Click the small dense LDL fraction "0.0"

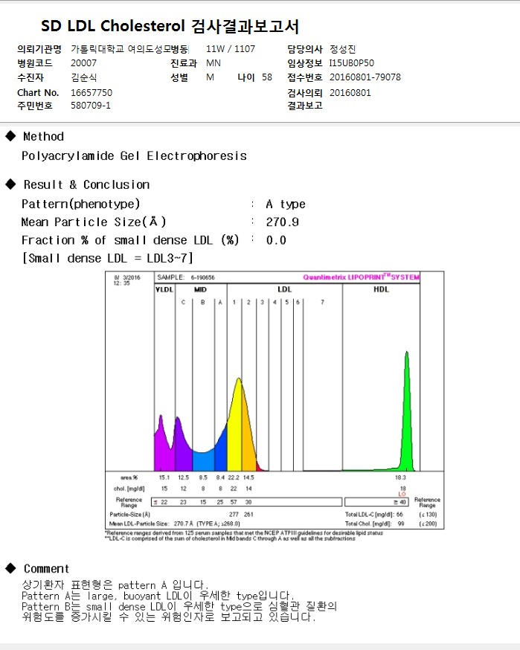[x=276, y=240]
